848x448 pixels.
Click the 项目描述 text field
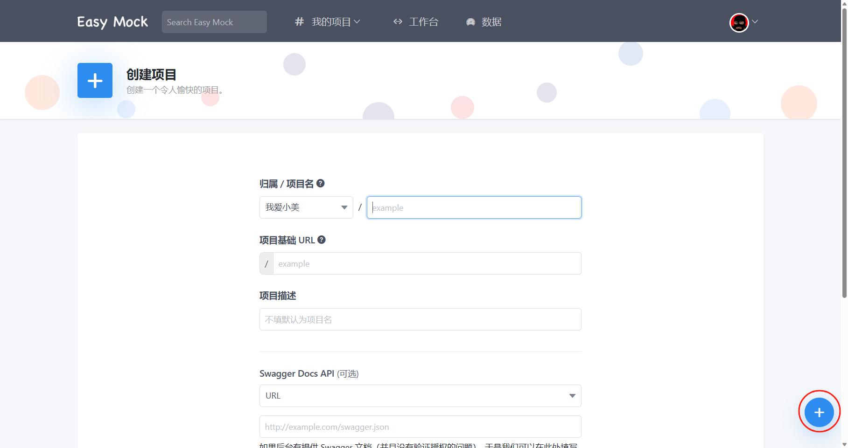(420, 319)
